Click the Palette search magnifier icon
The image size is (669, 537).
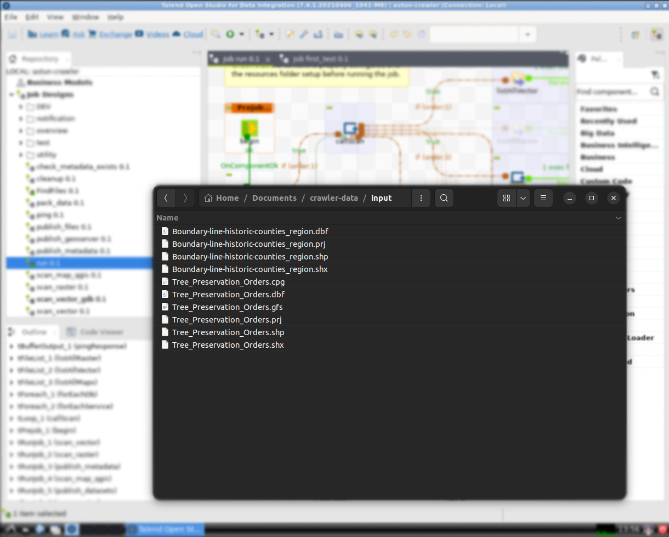pos(654,92)
